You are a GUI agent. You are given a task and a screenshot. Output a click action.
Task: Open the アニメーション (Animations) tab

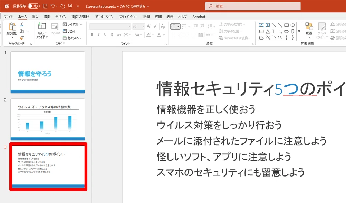(104, 17)
